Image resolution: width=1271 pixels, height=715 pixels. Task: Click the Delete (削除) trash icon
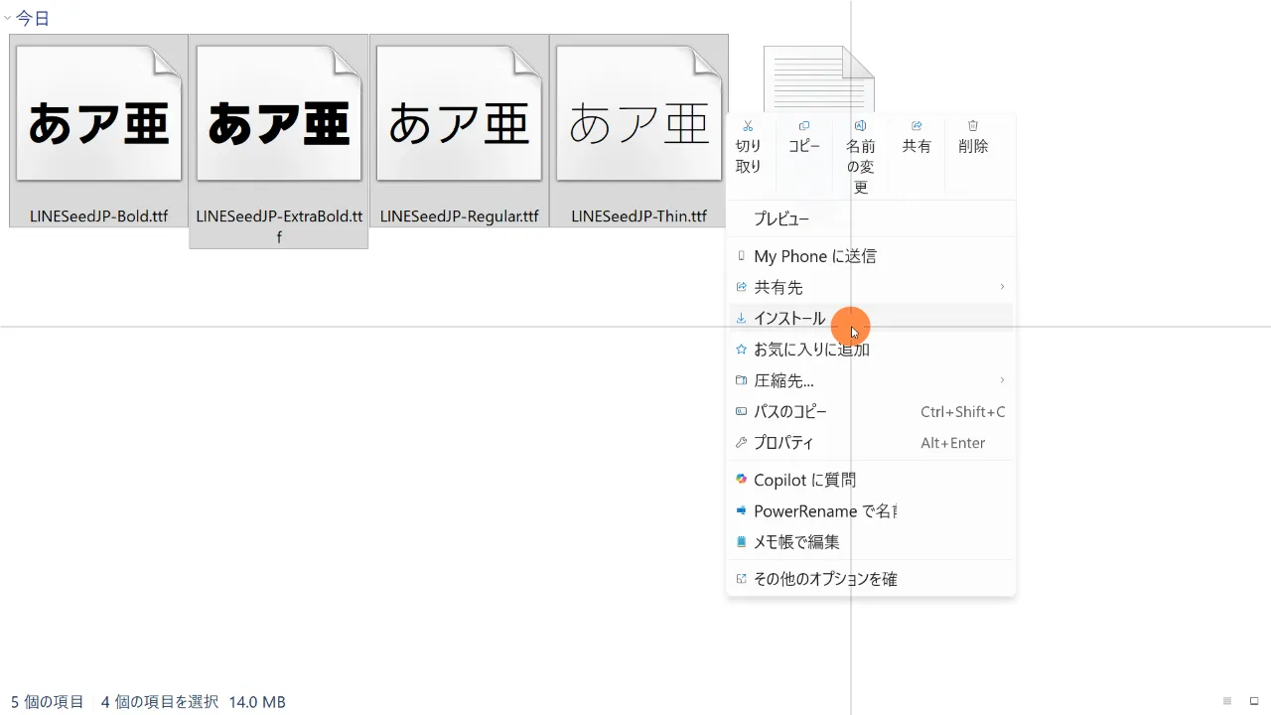[973, 126]
